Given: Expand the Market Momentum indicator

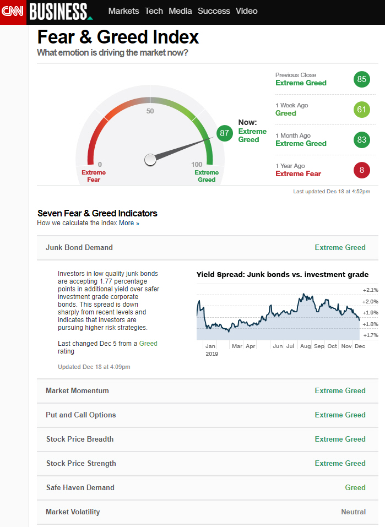Looking at the screenshot, I should [x=208, y=391].
